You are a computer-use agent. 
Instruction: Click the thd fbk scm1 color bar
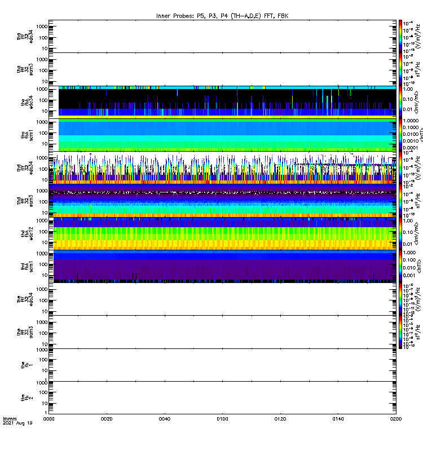pyautogui.click(x=400, y=266)
